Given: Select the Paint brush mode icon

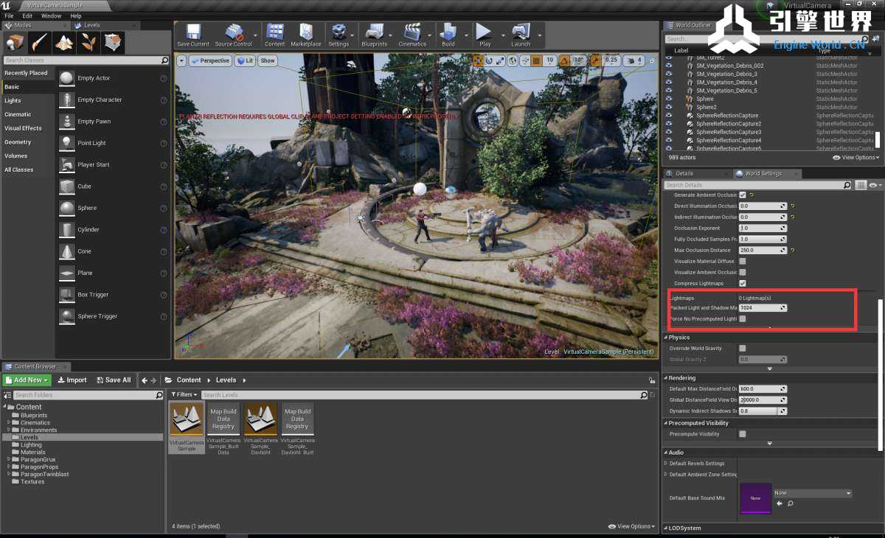Looking at the screenshot, I should [40, 43].
